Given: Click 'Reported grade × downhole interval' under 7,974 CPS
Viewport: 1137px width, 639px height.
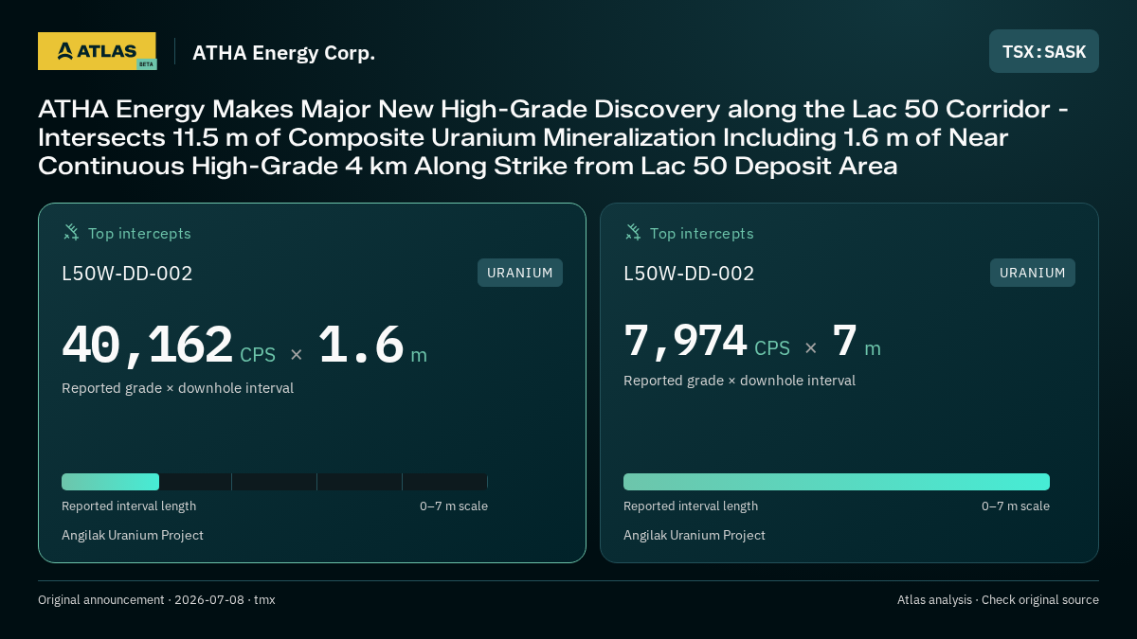Looking at the screenshot, I should (x=739, y=381).
